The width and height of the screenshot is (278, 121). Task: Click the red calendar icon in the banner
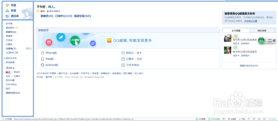tap(49, 43)
